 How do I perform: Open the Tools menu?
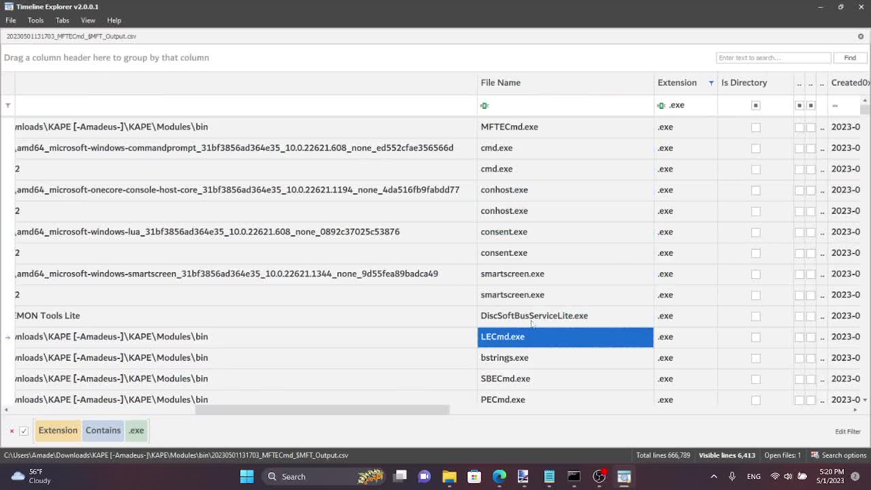(x=35, y=20)
